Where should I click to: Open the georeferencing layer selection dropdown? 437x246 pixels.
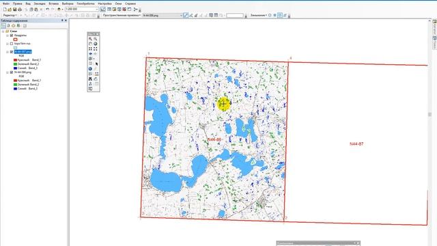181,15
